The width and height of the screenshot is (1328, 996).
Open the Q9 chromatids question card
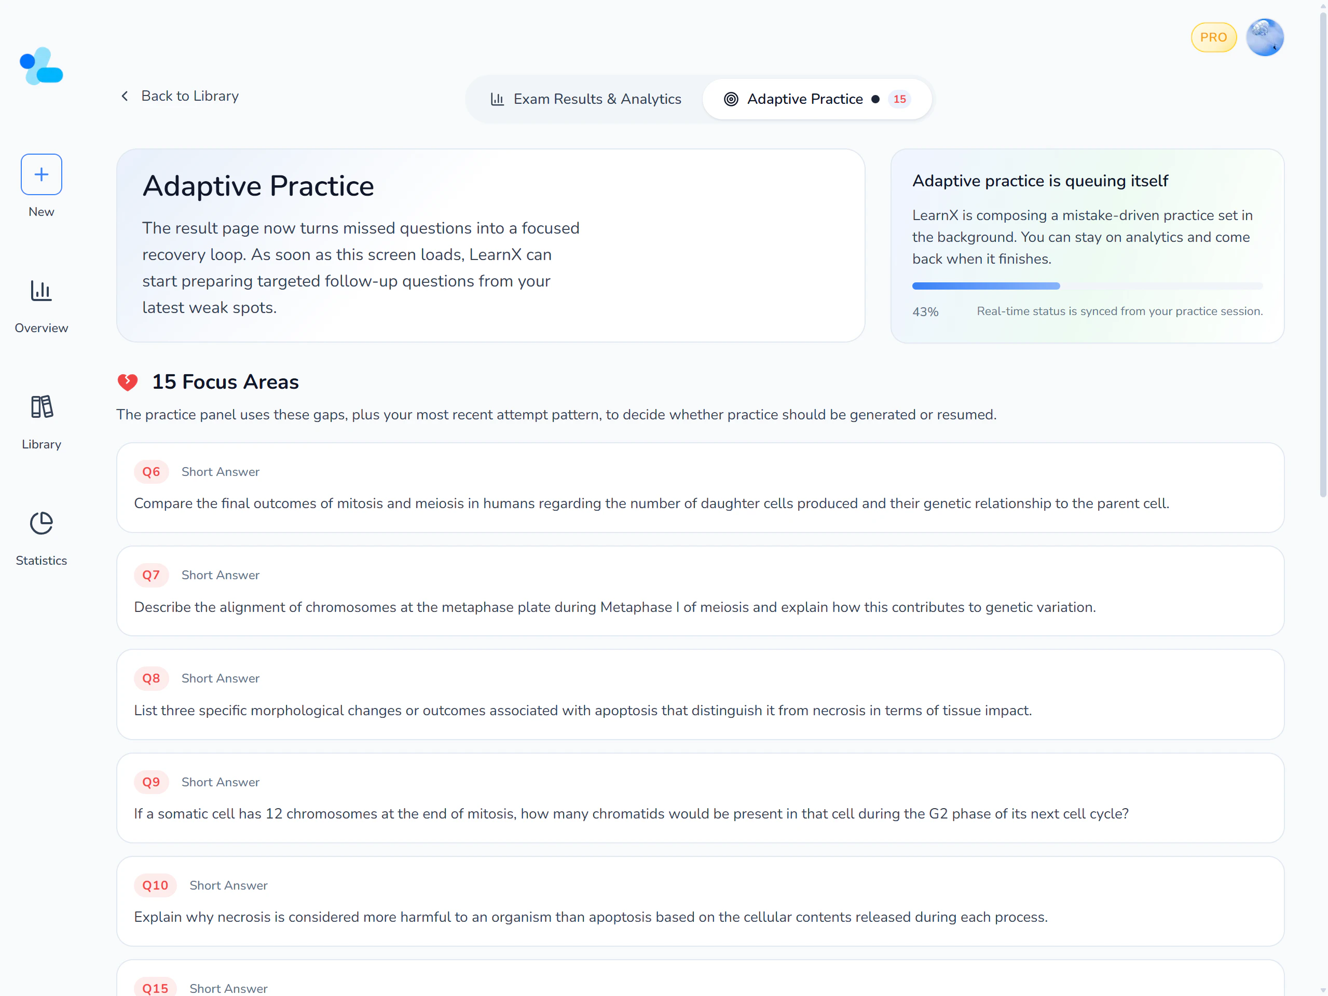[700, 798]
